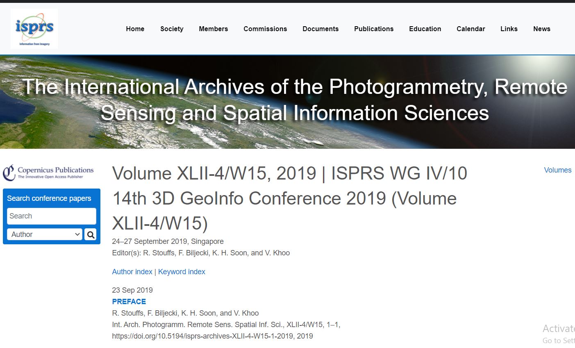Open the Commissions menu

[265, 29]
